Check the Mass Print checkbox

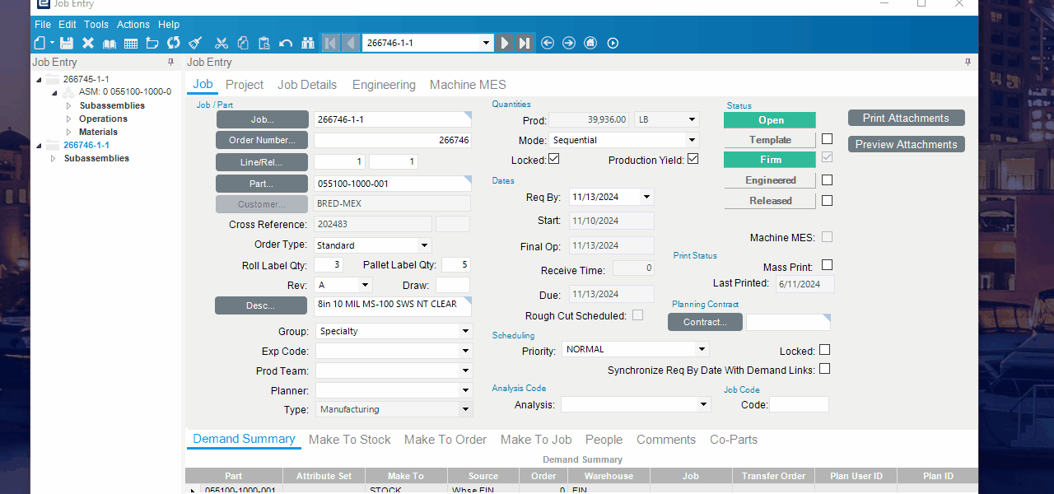pyautogui.click(x=828, y=265)
